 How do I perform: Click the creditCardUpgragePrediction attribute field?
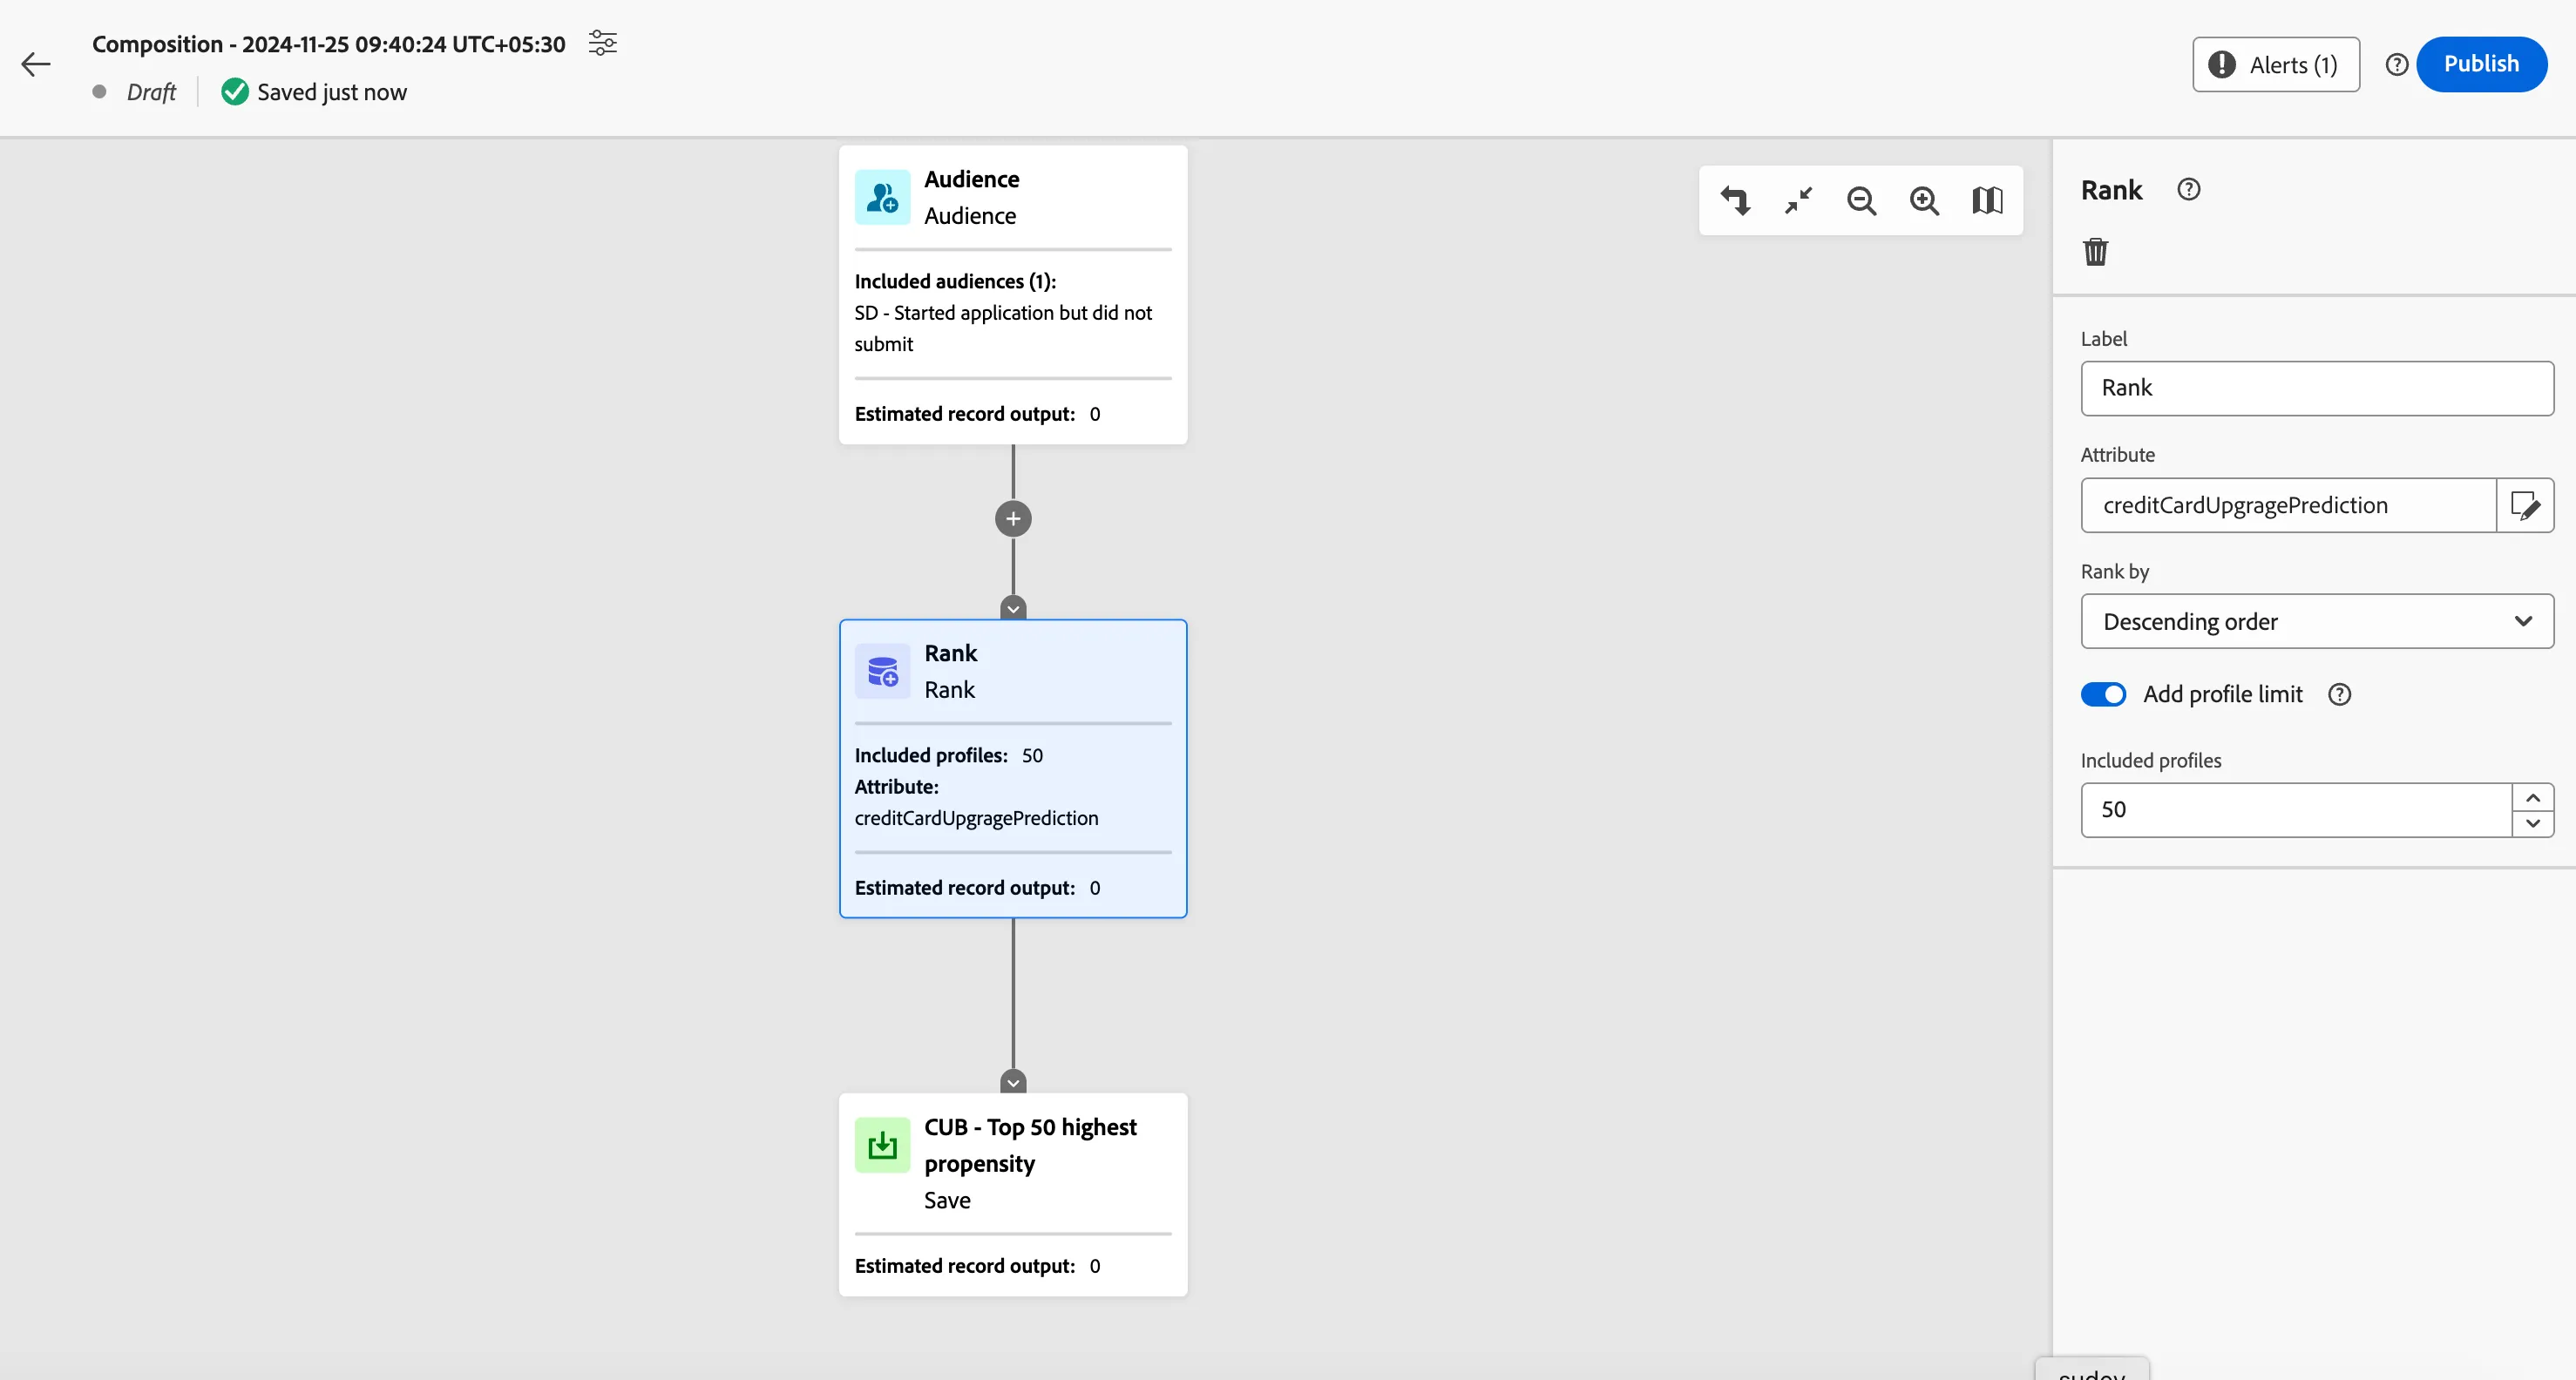coord(2288,505)
